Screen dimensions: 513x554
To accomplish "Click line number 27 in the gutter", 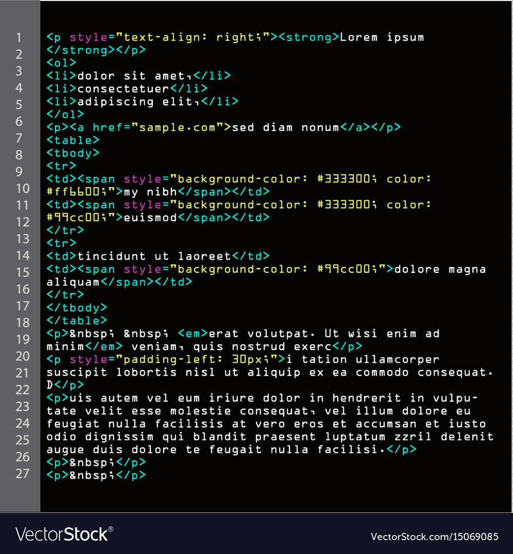I will 23,474.
